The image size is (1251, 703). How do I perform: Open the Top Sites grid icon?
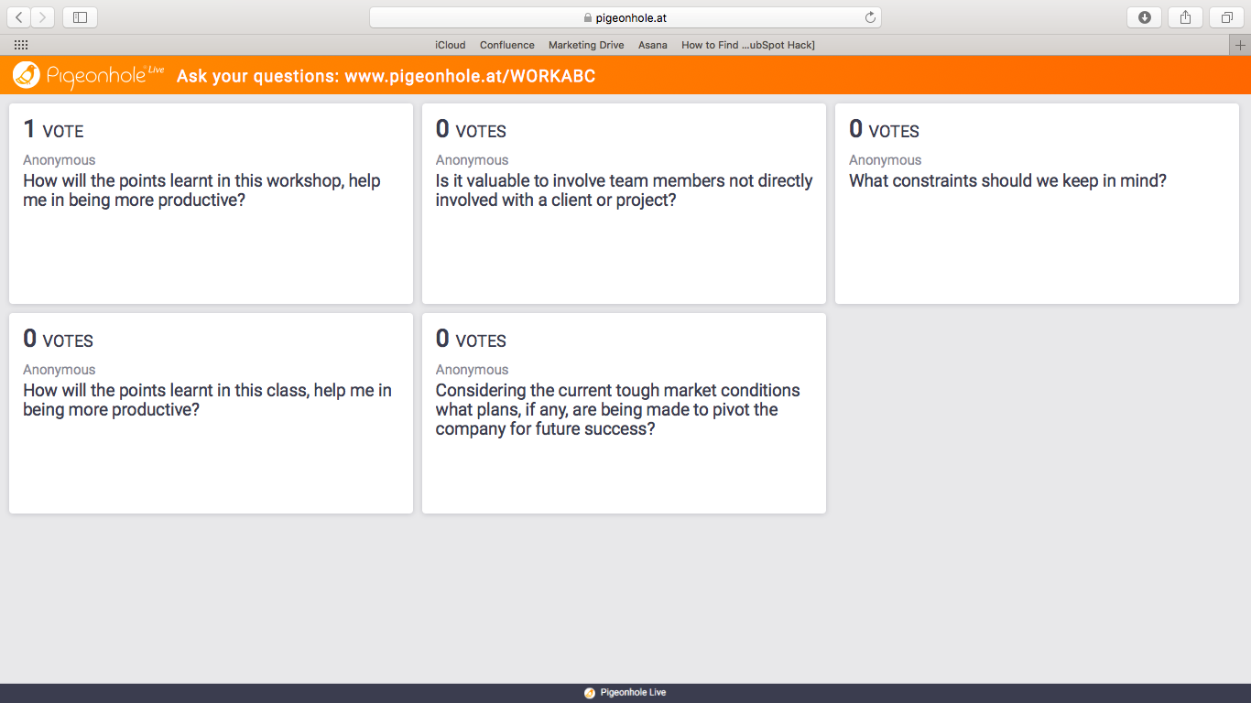(x=21, y=45)
